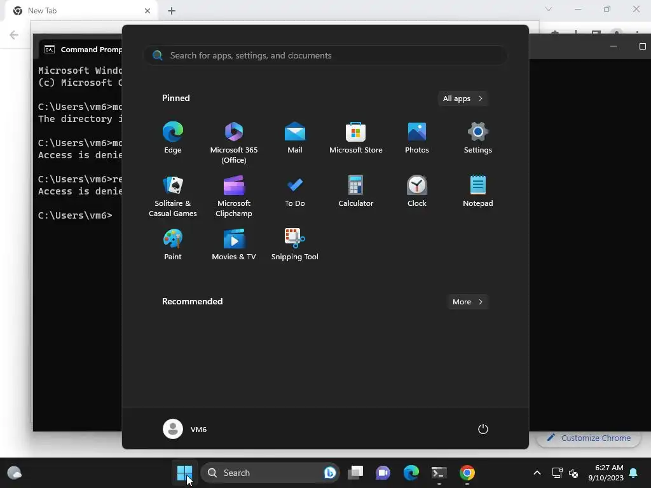This screenshot has width=651, height=488.
Task: Launch Microsoft Clipchamp
Action: coord(234,196)
